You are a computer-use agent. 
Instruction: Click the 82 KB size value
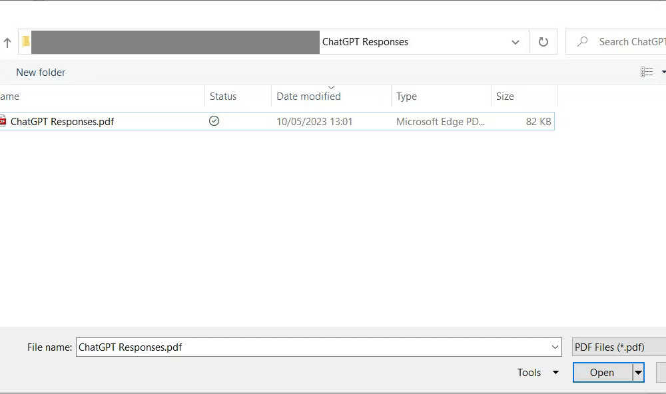[538, 121]
